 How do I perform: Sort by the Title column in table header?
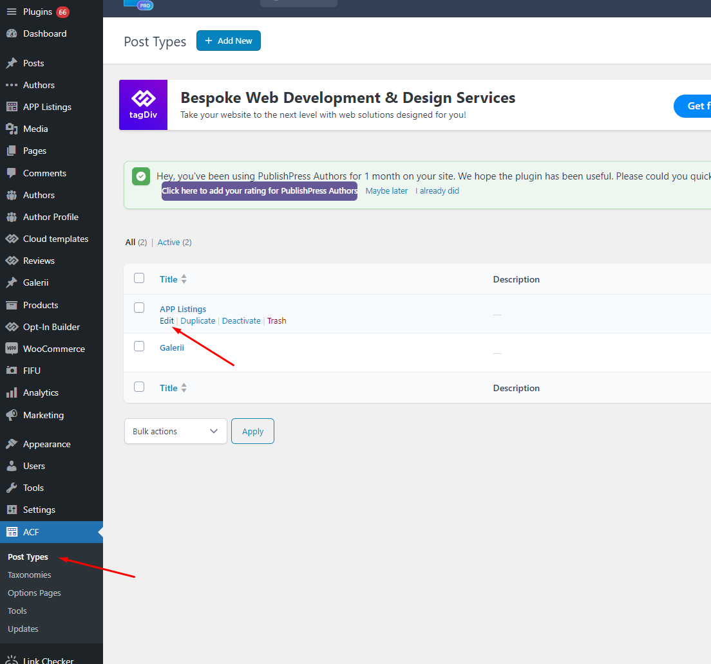pos(173,279)
